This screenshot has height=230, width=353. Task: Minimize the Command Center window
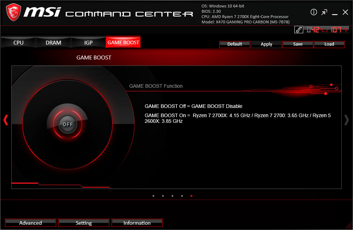pyautogui.click(x=335, y=13)
